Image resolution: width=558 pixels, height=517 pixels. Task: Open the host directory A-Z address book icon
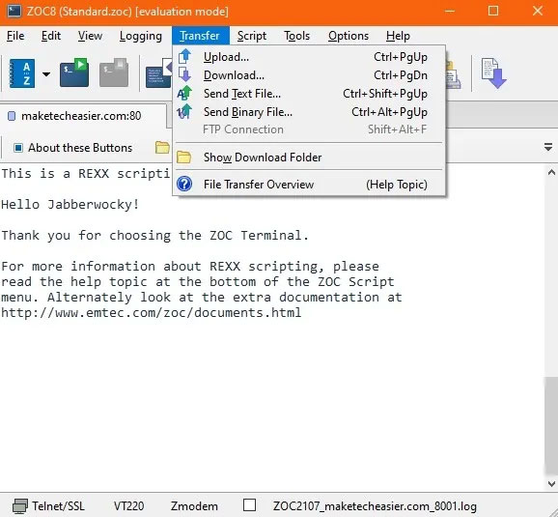coord(22,73)
